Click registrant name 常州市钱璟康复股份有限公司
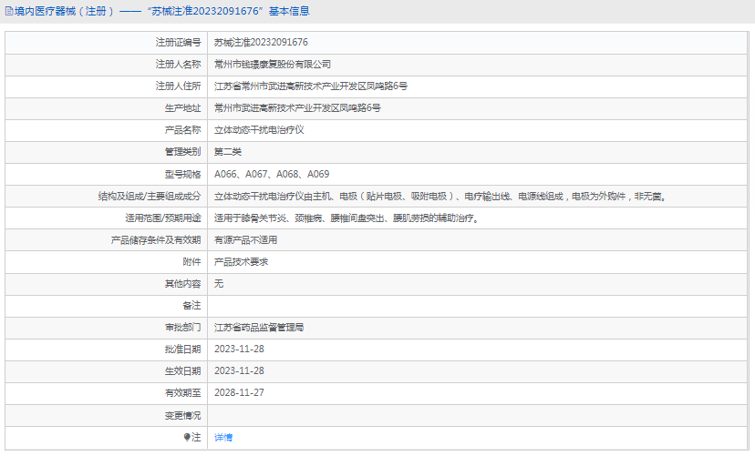This screenshot has height=456, width=755. coord(272,65)
